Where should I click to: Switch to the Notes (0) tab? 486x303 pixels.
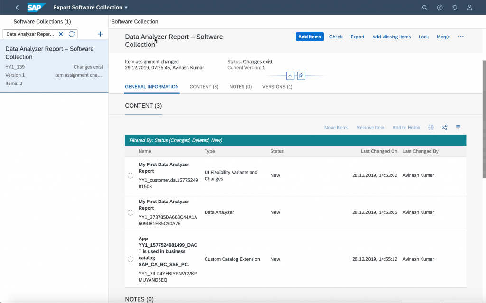(241, 87)
